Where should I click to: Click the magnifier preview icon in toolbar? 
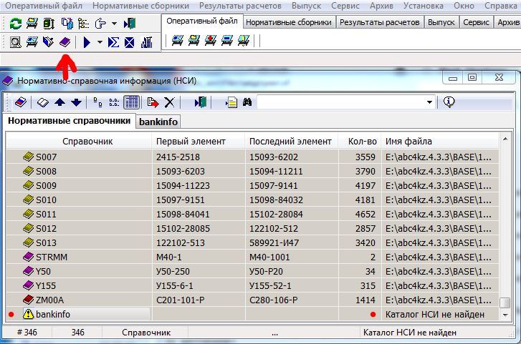(x=15, y=43)
